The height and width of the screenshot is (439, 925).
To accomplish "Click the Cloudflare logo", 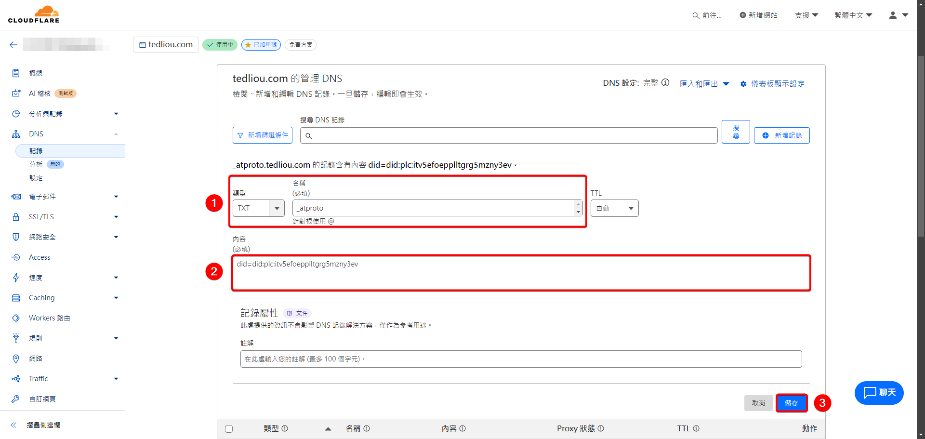I will coord(34,14).
